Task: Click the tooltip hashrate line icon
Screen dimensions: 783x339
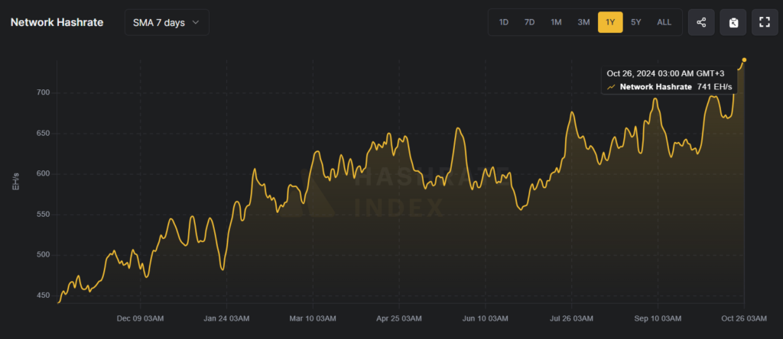Action: 611,87
